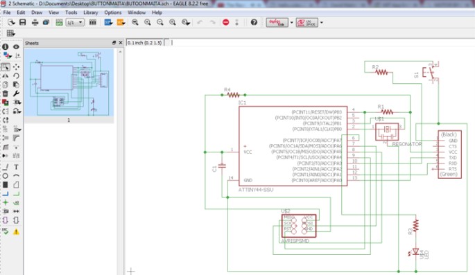Open the CAM processor icon
Image resolution: width=475 pixels, height=275 pixels.
tap(46, 22)
